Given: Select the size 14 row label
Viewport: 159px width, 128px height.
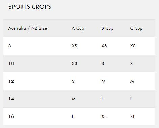Looking at the screenshot, I should click(x=11, y=99).
